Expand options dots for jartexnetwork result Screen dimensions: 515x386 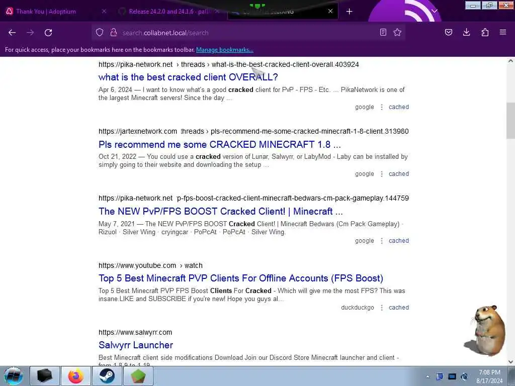click(382, 174)
